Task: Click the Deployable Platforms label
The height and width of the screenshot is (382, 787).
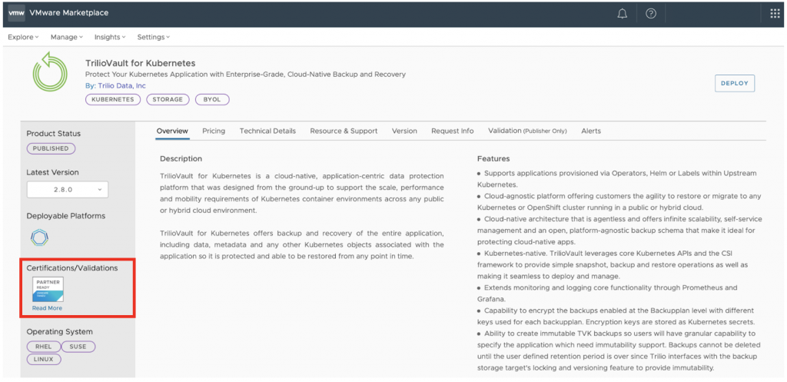Action: 66,216
